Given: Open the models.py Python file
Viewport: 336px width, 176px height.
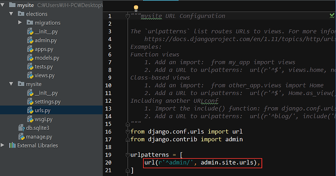Looking at the screenshot, I should pos(47,58).
